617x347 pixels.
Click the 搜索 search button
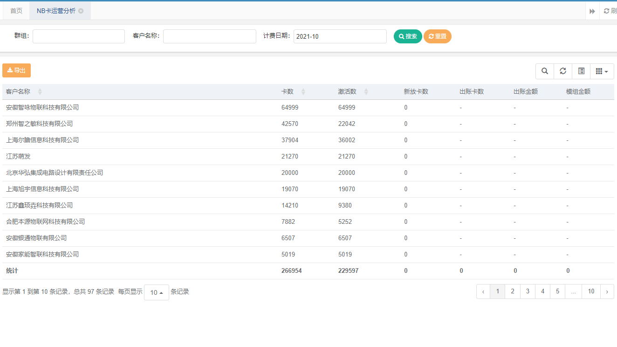(x=408, y=36)
